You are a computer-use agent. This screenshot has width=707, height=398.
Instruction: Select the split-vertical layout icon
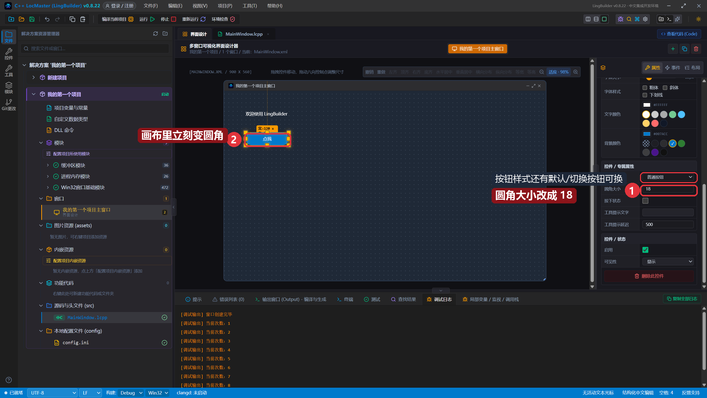coord(588,19)
